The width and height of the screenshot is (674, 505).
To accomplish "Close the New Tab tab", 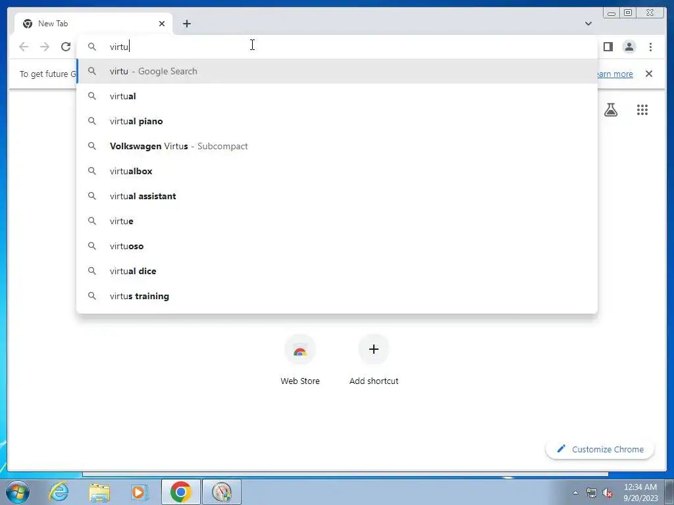I will pyautogui.click(x=162, y=24).
